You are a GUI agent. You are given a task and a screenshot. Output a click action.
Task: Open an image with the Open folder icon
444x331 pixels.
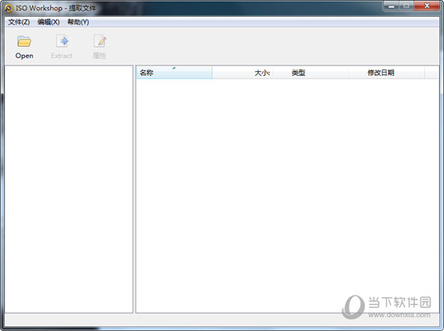(x=24, y=42)
